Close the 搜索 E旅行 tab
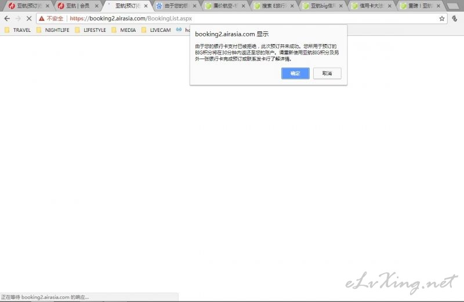Image resolution: width=464 pixels, height=302 pixels. 292,6
